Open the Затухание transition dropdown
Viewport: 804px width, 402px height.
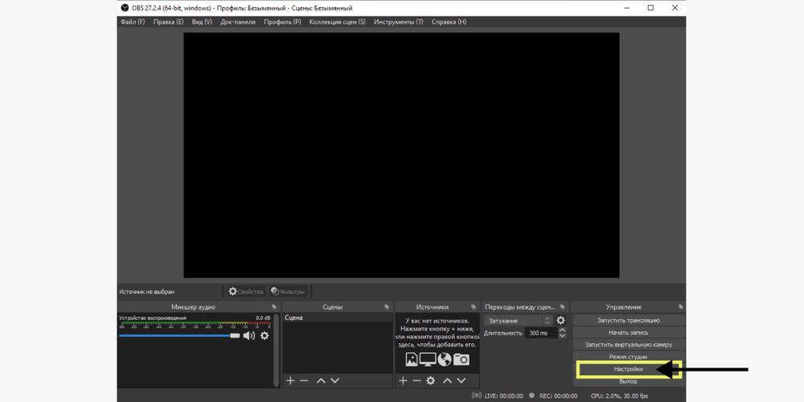click(518, 321)
